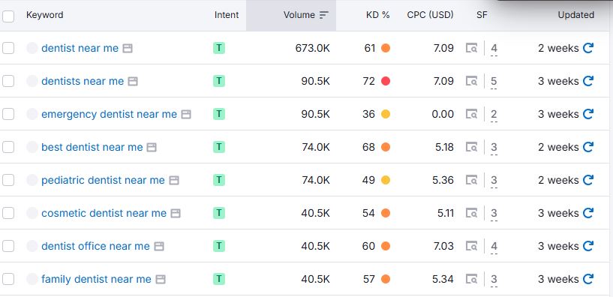Select checkbox for 'best dentist near me'
The height and width of the screenshot is (297, 613).
pyautogui.click(x=8, y=147)
